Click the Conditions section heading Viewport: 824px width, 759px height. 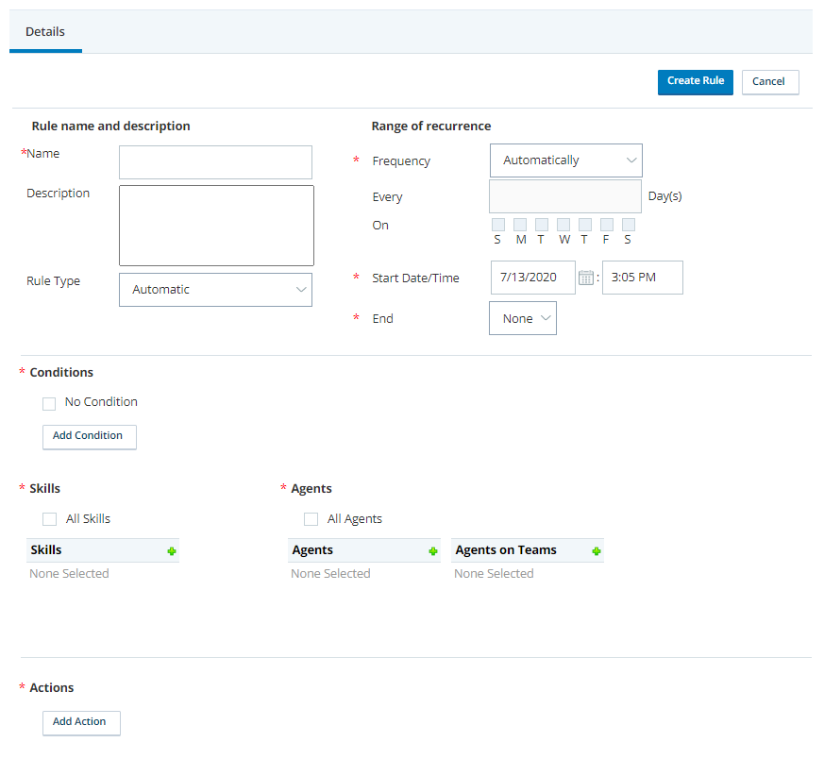click(x=61, y=372)
